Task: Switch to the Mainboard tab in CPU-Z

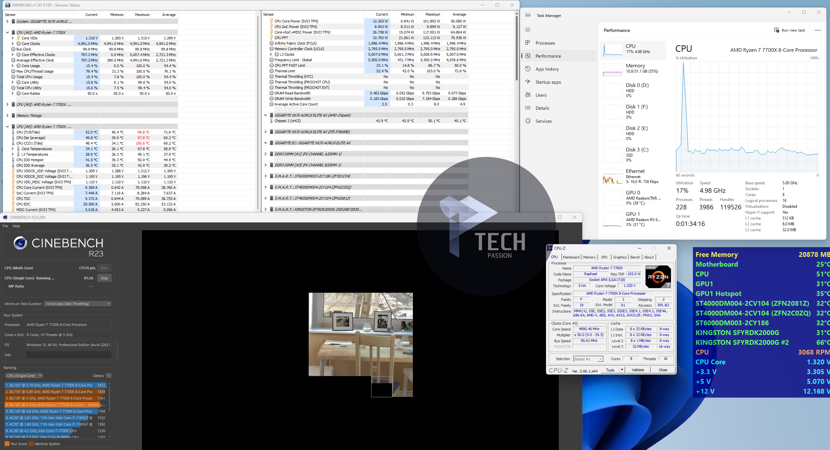Action: click(571, 257)
